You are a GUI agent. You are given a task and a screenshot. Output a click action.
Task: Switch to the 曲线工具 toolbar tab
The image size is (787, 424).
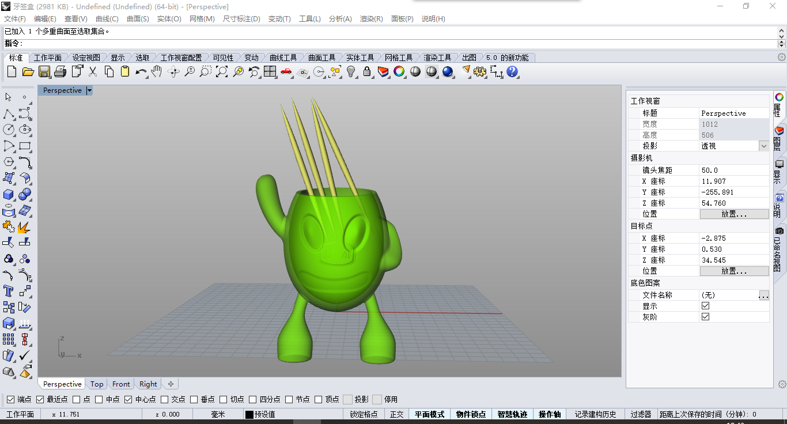pos(283,58)
